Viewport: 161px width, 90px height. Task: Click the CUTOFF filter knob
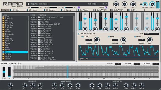(126, 85)
